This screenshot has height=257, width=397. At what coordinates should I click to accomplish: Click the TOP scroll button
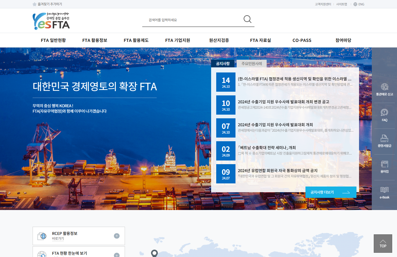pyautogui.click(x=383, y=243)
